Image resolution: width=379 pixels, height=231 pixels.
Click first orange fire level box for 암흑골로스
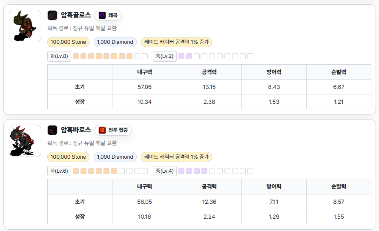76,56
